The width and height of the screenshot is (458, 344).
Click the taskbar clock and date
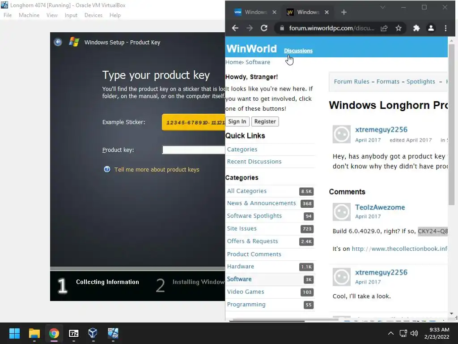point(437,333)
